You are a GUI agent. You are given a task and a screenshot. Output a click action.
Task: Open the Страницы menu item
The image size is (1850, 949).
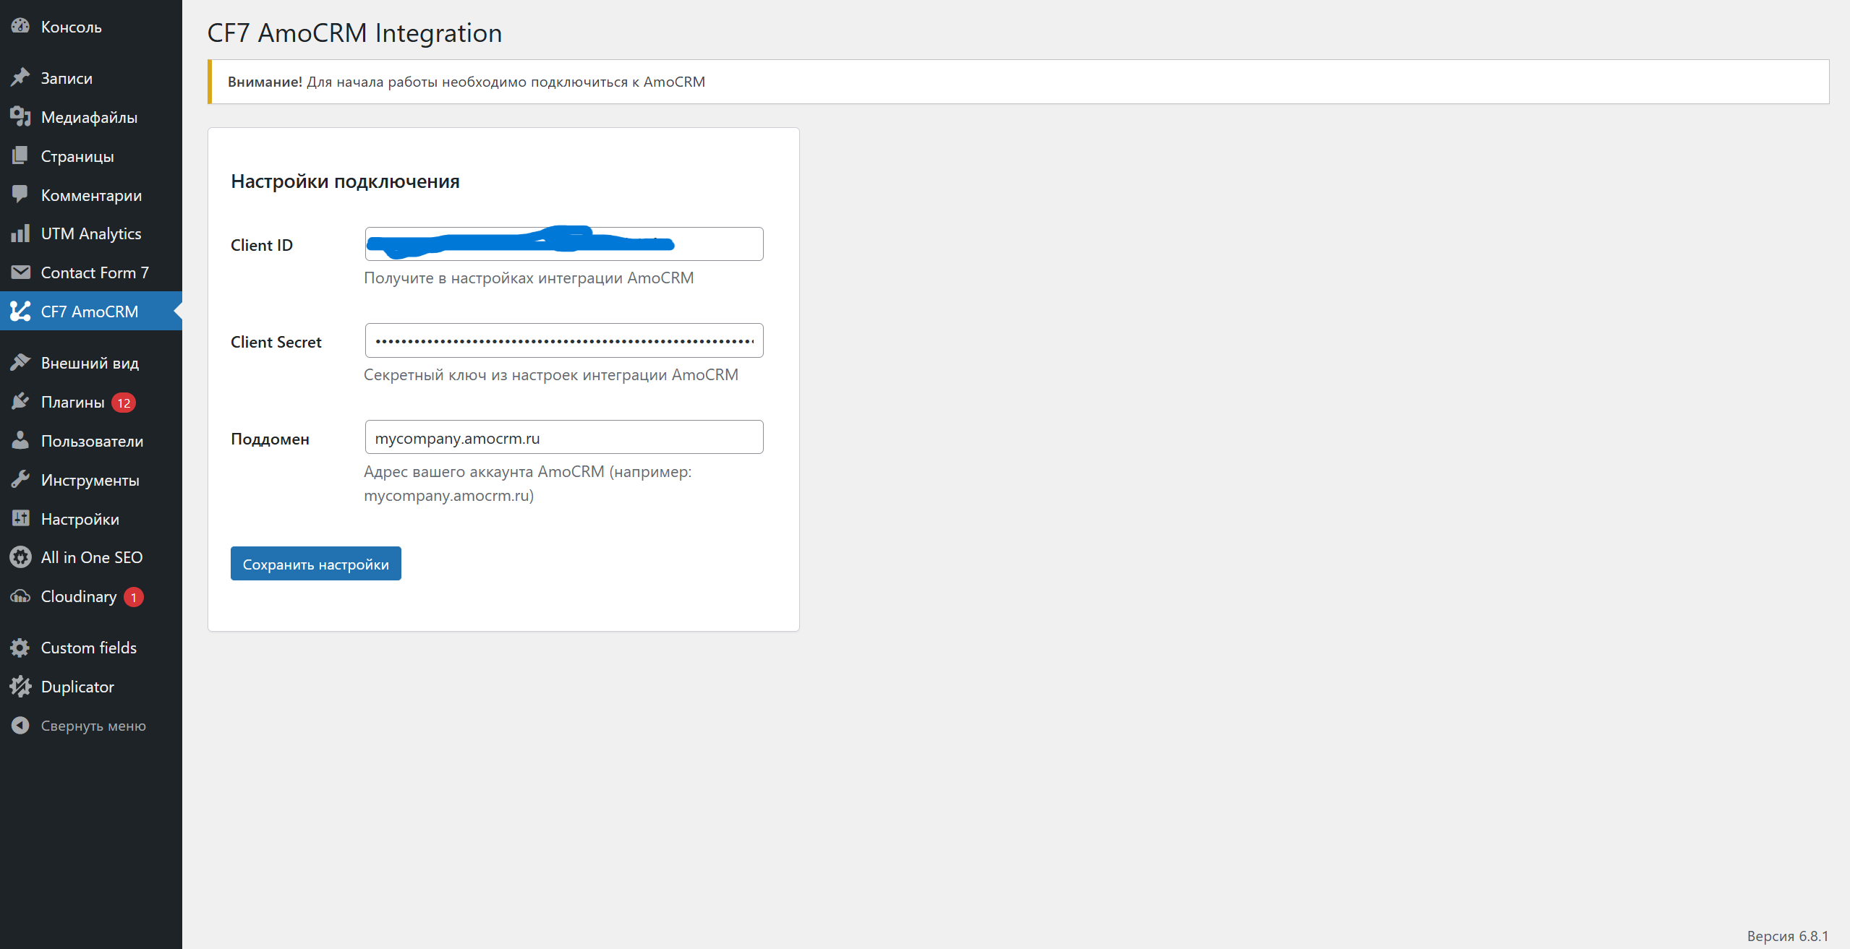91,155
